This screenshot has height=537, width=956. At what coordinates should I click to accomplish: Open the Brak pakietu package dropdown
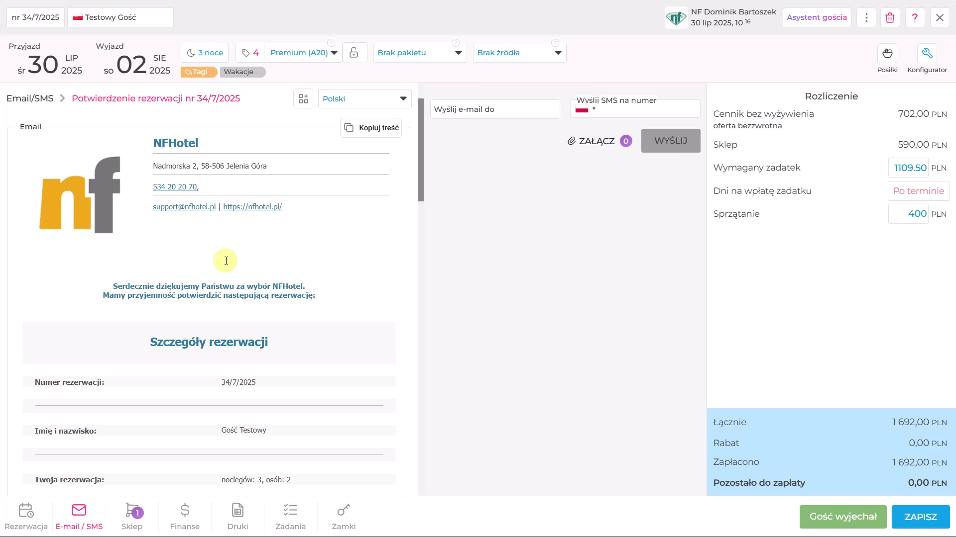(x=420, y=52)
